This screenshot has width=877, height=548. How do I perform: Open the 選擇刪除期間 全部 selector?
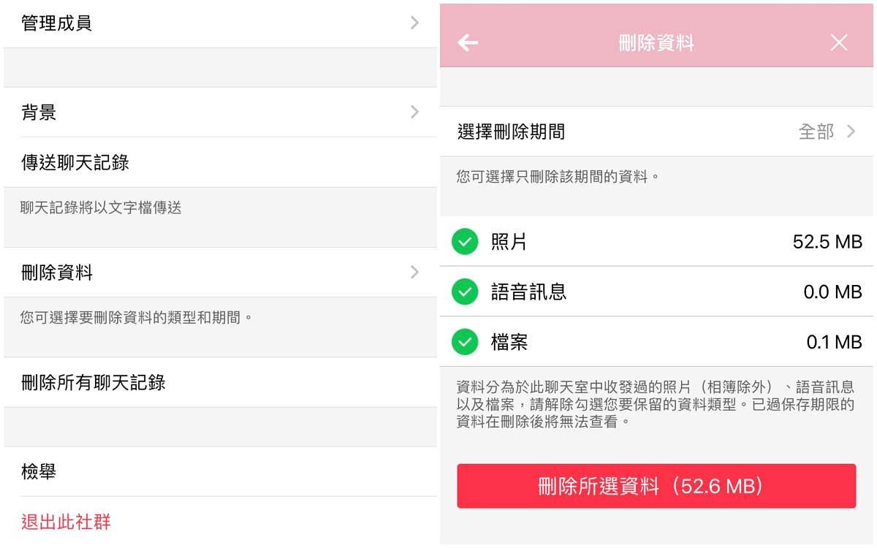coord(826,132)
